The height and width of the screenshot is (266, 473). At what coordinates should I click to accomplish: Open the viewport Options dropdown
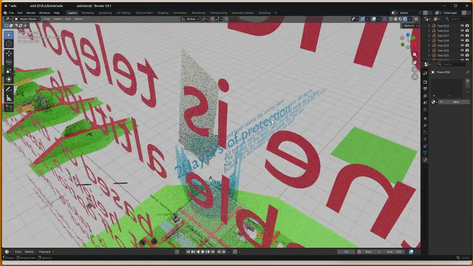[x=411, y=25]
